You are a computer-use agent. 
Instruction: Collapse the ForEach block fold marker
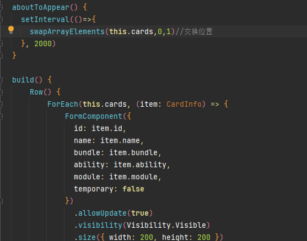click(1, 104)
